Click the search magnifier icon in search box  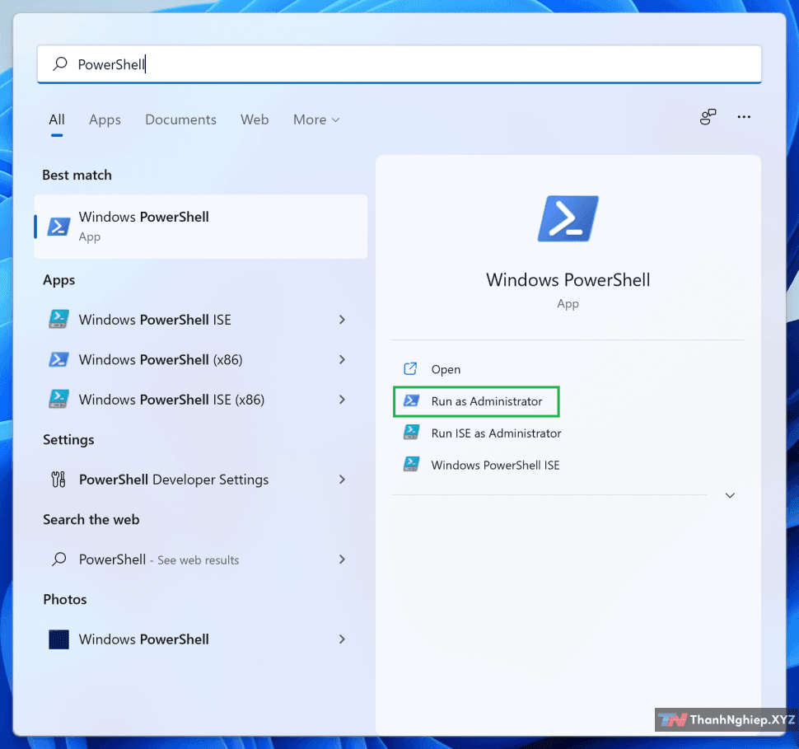tap(60, 63)
